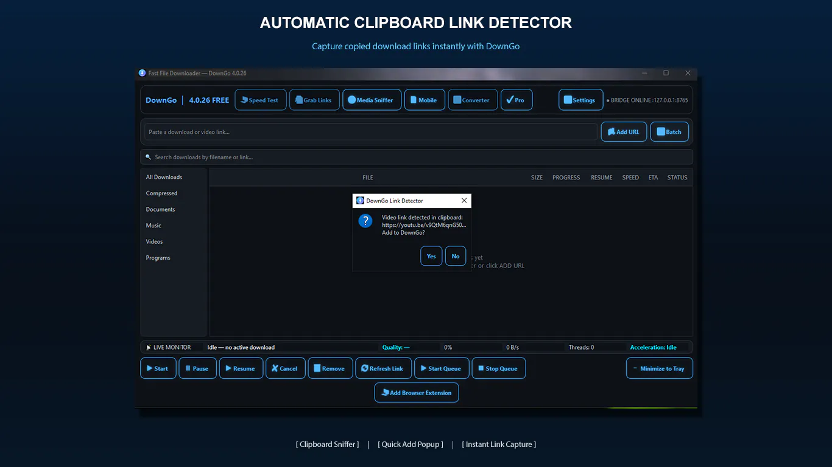This screenshot has height=467, width=832.
Task: Confirm Yes in Link Detector dialog
Action: [x=431, y=256]
